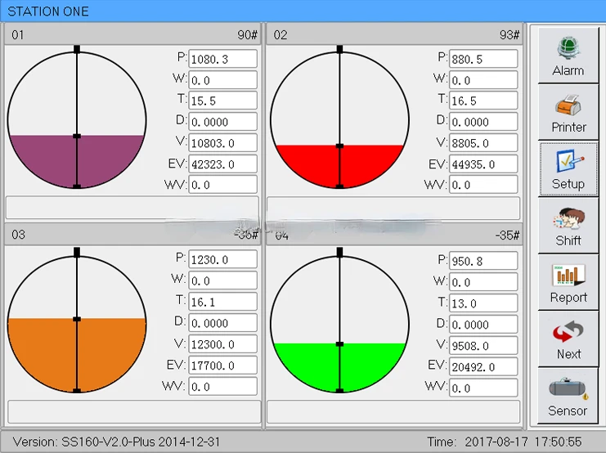Click tank 04 W field 0.0
606x453 pixels.
tap(483, 282)
